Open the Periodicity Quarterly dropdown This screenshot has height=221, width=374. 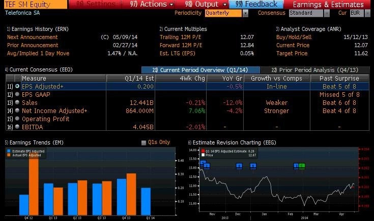click(226, 13)
